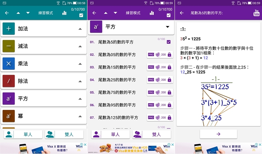Viewport: 262px width, 154px height.
Task: Tap the lock icon on lesson 04
Action: pos(169,80)
